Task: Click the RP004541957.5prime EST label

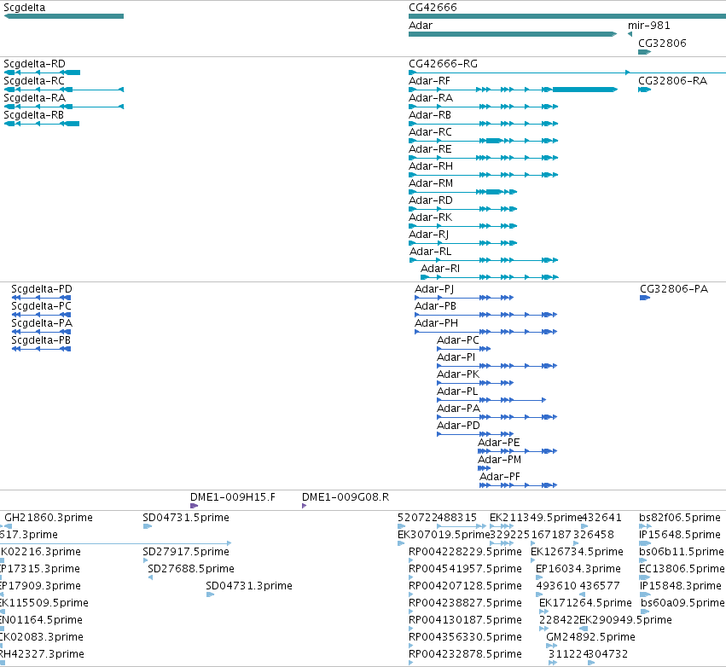Action: click(x=465, y=569)
